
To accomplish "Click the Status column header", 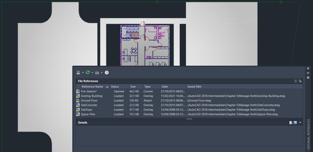I will (x=119, y=87).
